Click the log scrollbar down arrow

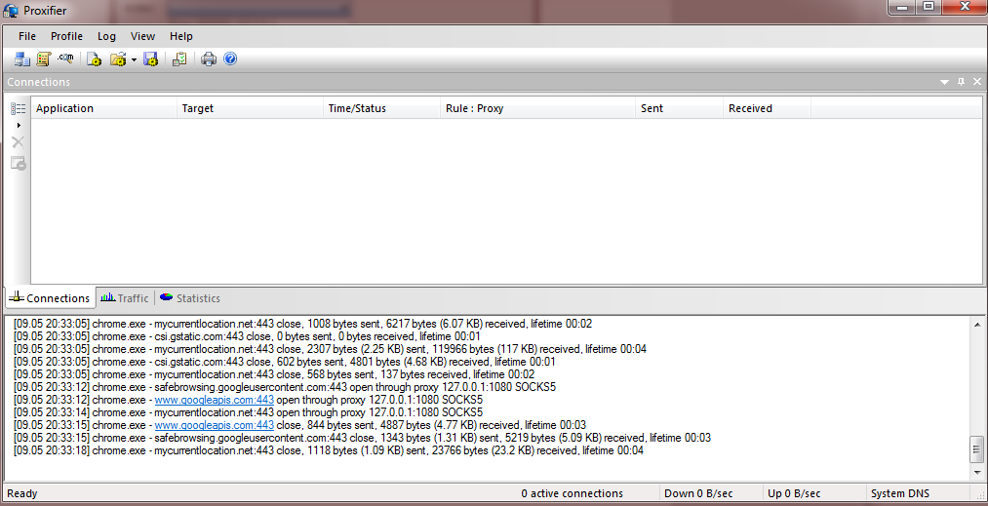coord(977,471)
